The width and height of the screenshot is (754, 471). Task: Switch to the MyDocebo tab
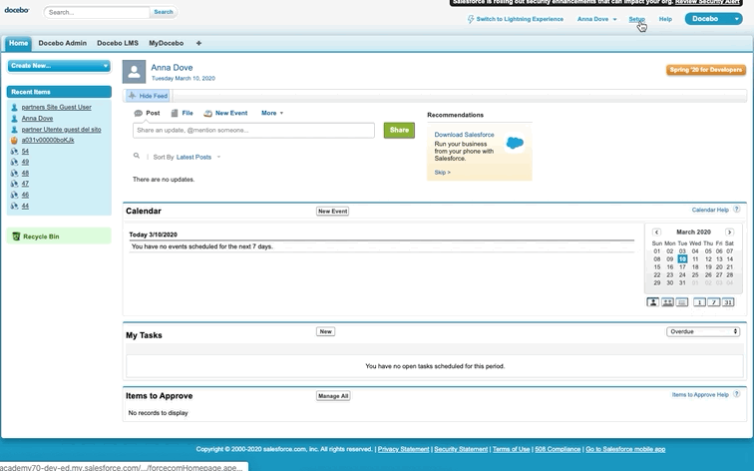(166, 43)
